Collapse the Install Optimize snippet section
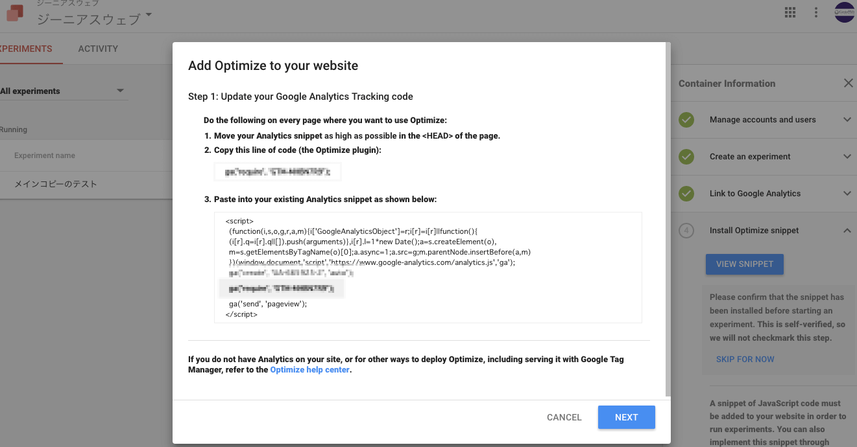The width and height of the screenshot is (857, 447). 847,231
